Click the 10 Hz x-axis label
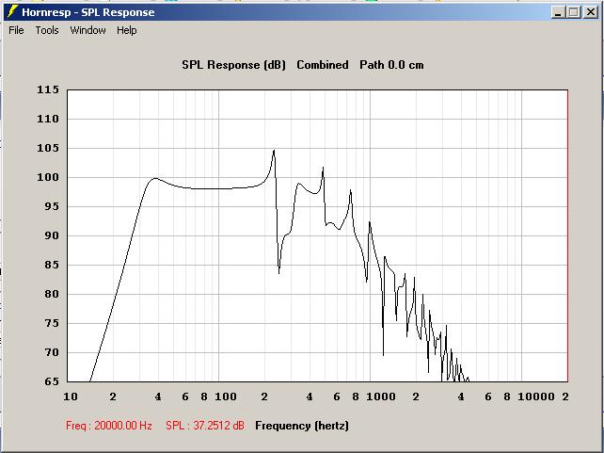 pos(71,396)
